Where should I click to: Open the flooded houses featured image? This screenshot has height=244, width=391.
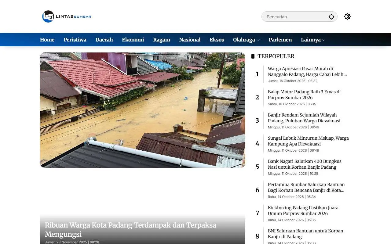[x=143, y=110]
